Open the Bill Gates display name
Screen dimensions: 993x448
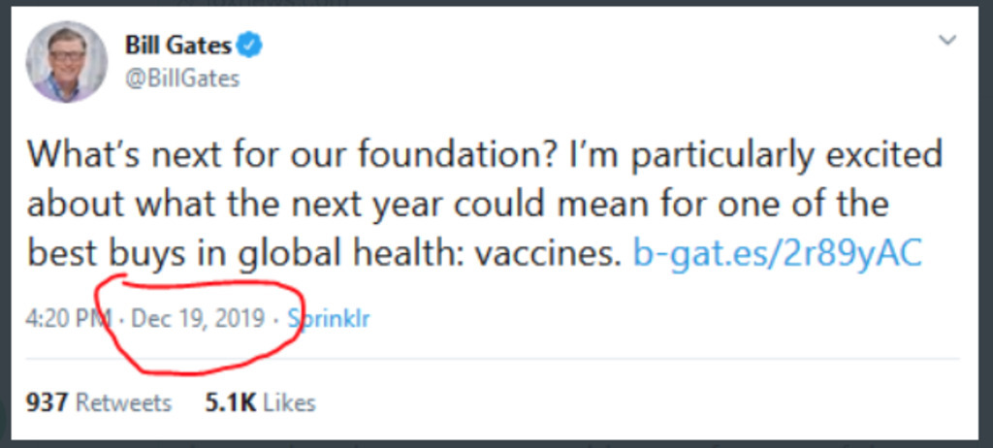tap(178, 45)
